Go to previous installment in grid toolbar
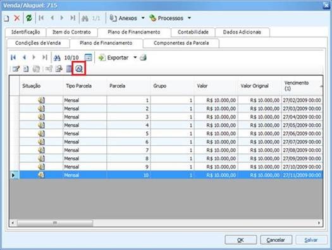Screen dimensions: 332x250 pos(24,57)
